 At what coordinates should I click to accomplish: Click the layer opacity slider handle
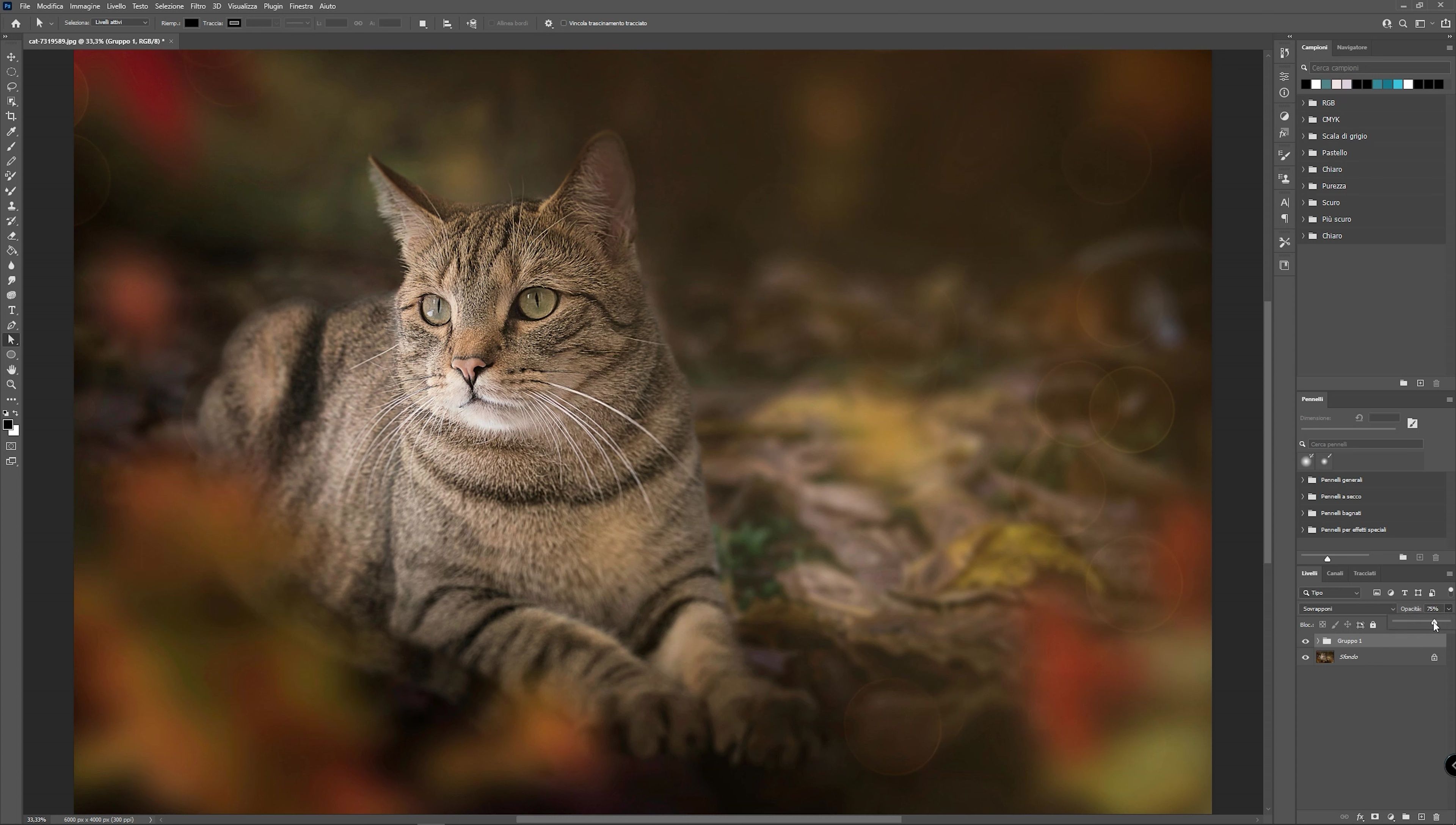point(1434,623)
